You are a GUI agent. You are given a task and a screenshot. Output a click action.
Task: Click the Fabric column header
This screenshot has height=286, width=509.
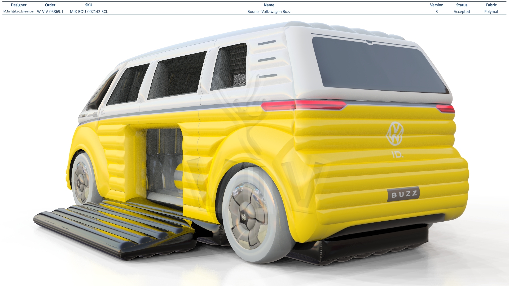(x=491, y=5)
